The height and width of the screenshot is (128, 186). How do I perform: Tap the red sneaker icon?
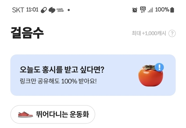pyautogui.click(x=26, y=114)
